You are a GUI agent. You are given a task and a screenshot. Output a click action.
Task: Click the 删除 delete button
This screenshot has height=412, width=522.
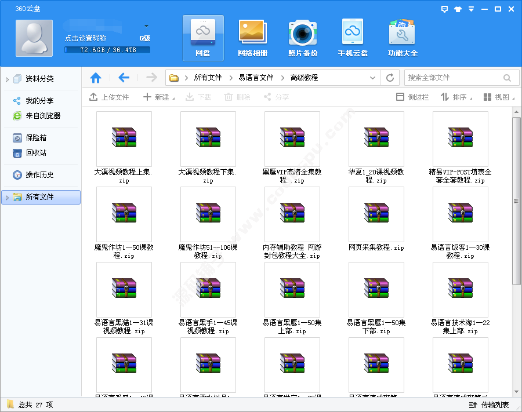237,97
